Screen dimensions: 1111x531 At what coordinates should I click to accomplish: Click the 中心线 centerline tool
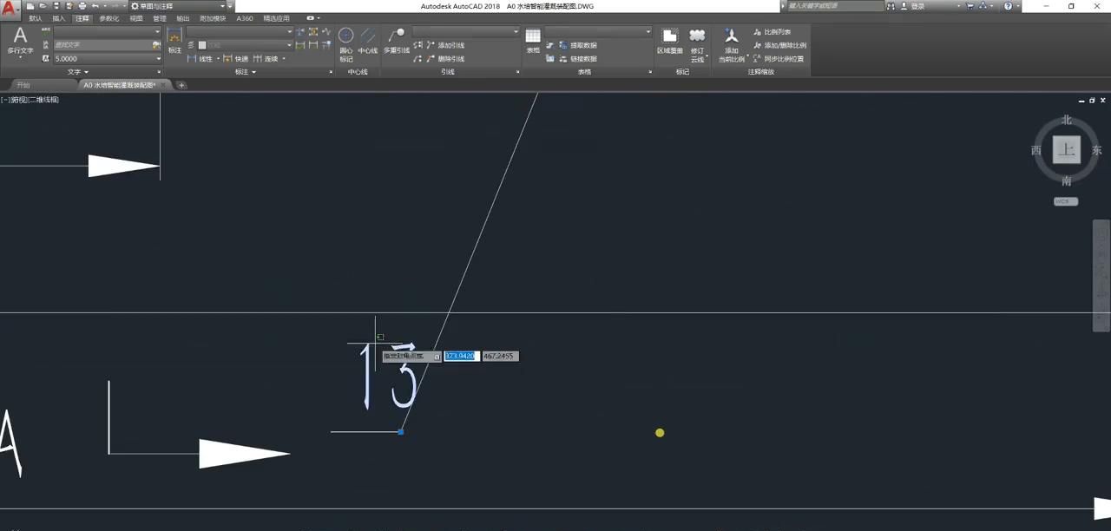tap(368, 41)
